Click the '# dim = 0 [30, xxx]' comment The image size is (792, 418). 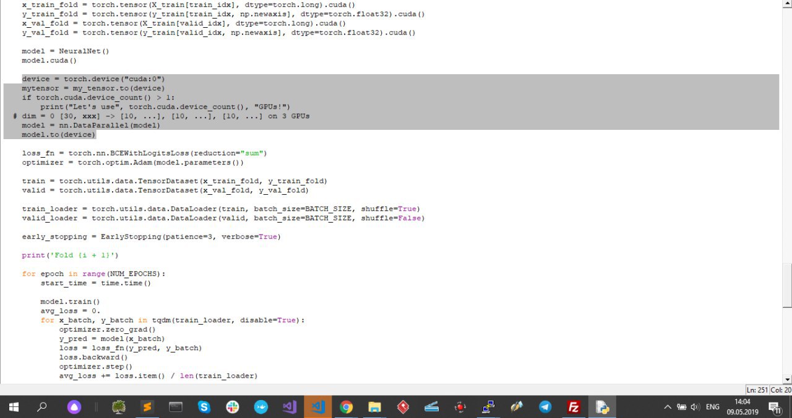(x=161, y=116)
